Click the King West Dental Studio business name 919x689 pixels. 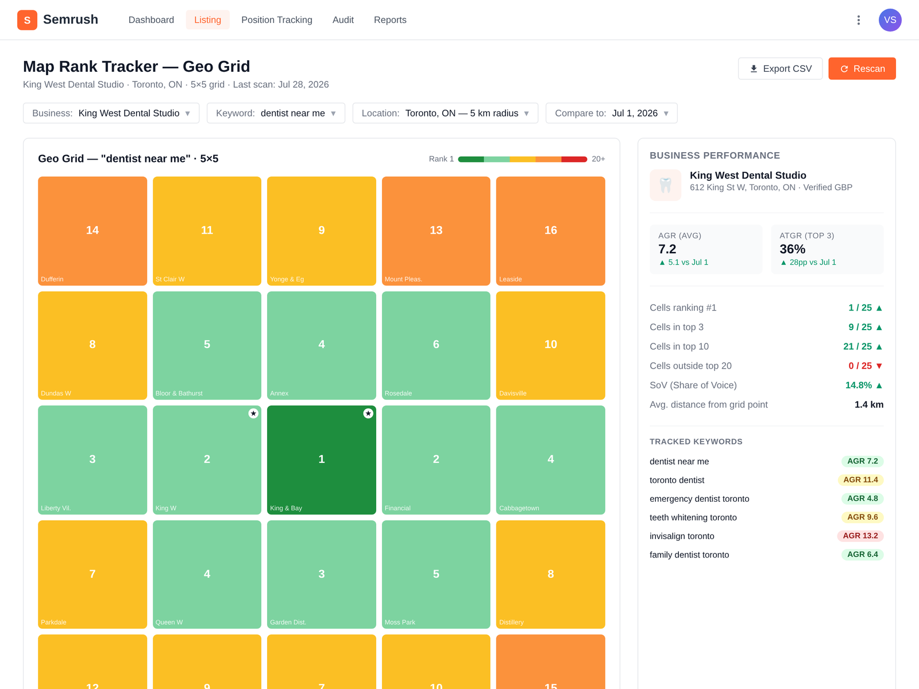tap(748, 175)
